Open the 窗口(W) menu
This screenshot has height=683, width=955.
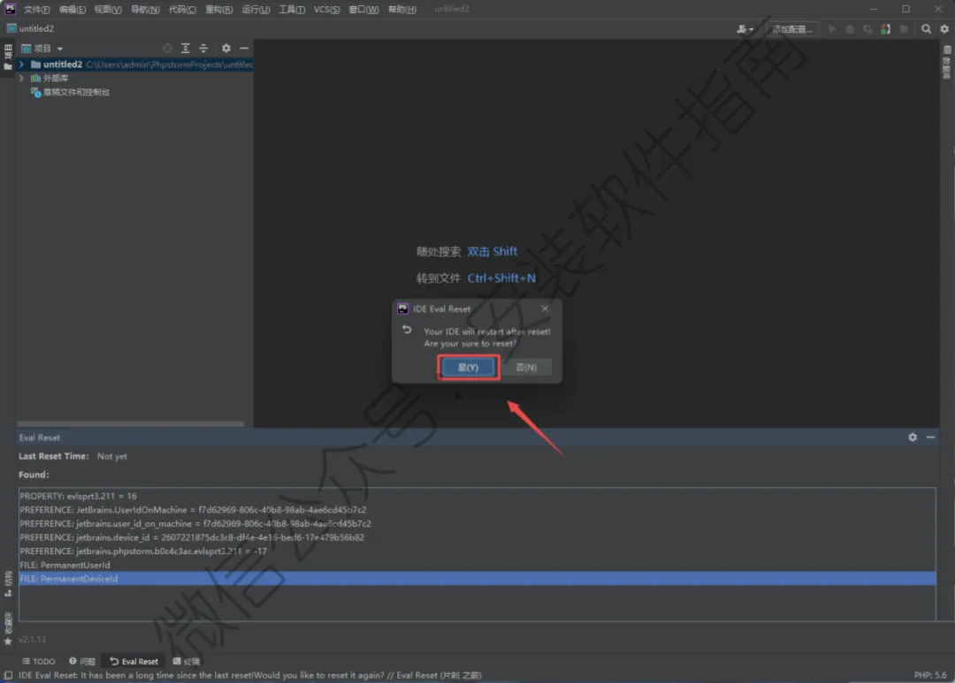pyautogui.click(x=363, y=9)
